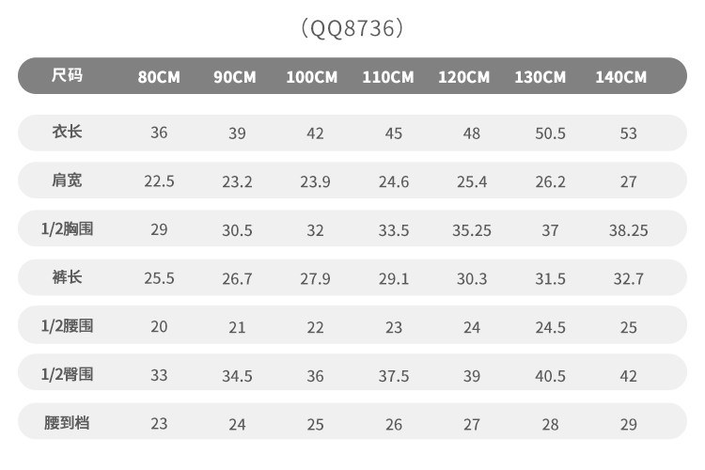This screenshot has width=705, height=470.
Task: Click the 35.25 chest measurement value
Action: pyautogui.click(x=472, y=230)
